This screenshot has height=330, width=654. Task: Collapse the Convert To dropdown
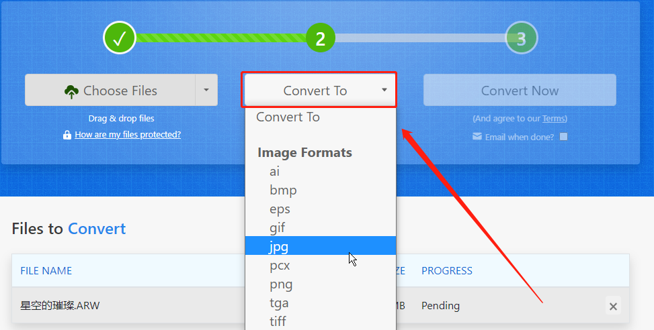319,90
